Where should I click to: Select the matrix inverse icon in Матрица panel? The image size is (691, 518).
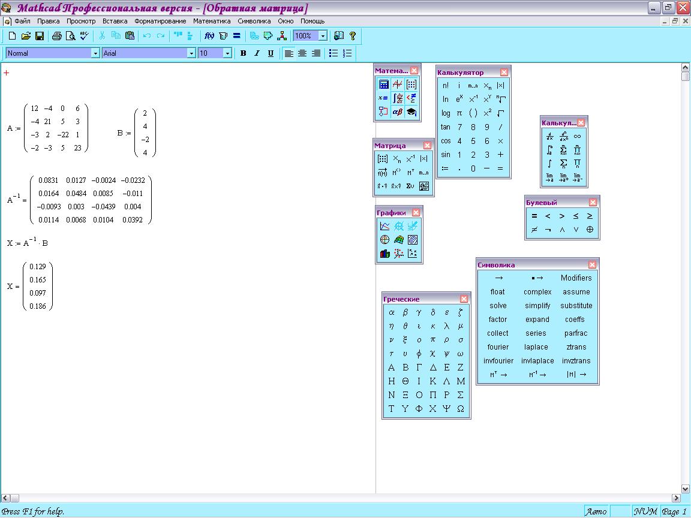pos(410,159)
